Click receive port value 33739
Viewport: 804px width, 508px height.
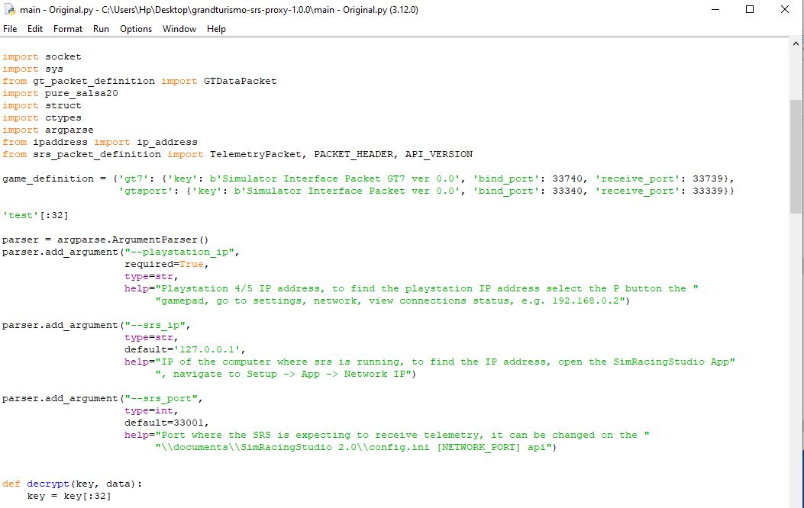(708, 178)
